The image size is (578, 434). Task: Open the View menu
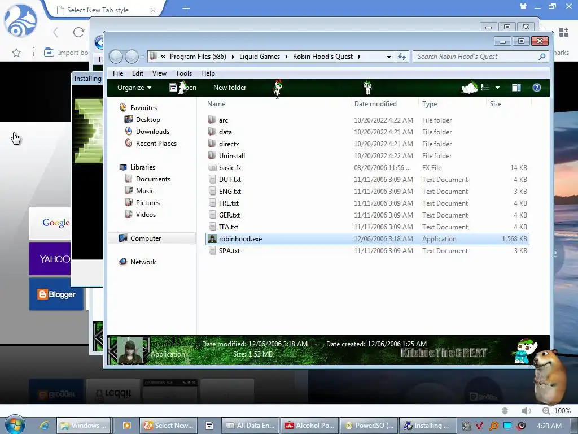[159, 73]
